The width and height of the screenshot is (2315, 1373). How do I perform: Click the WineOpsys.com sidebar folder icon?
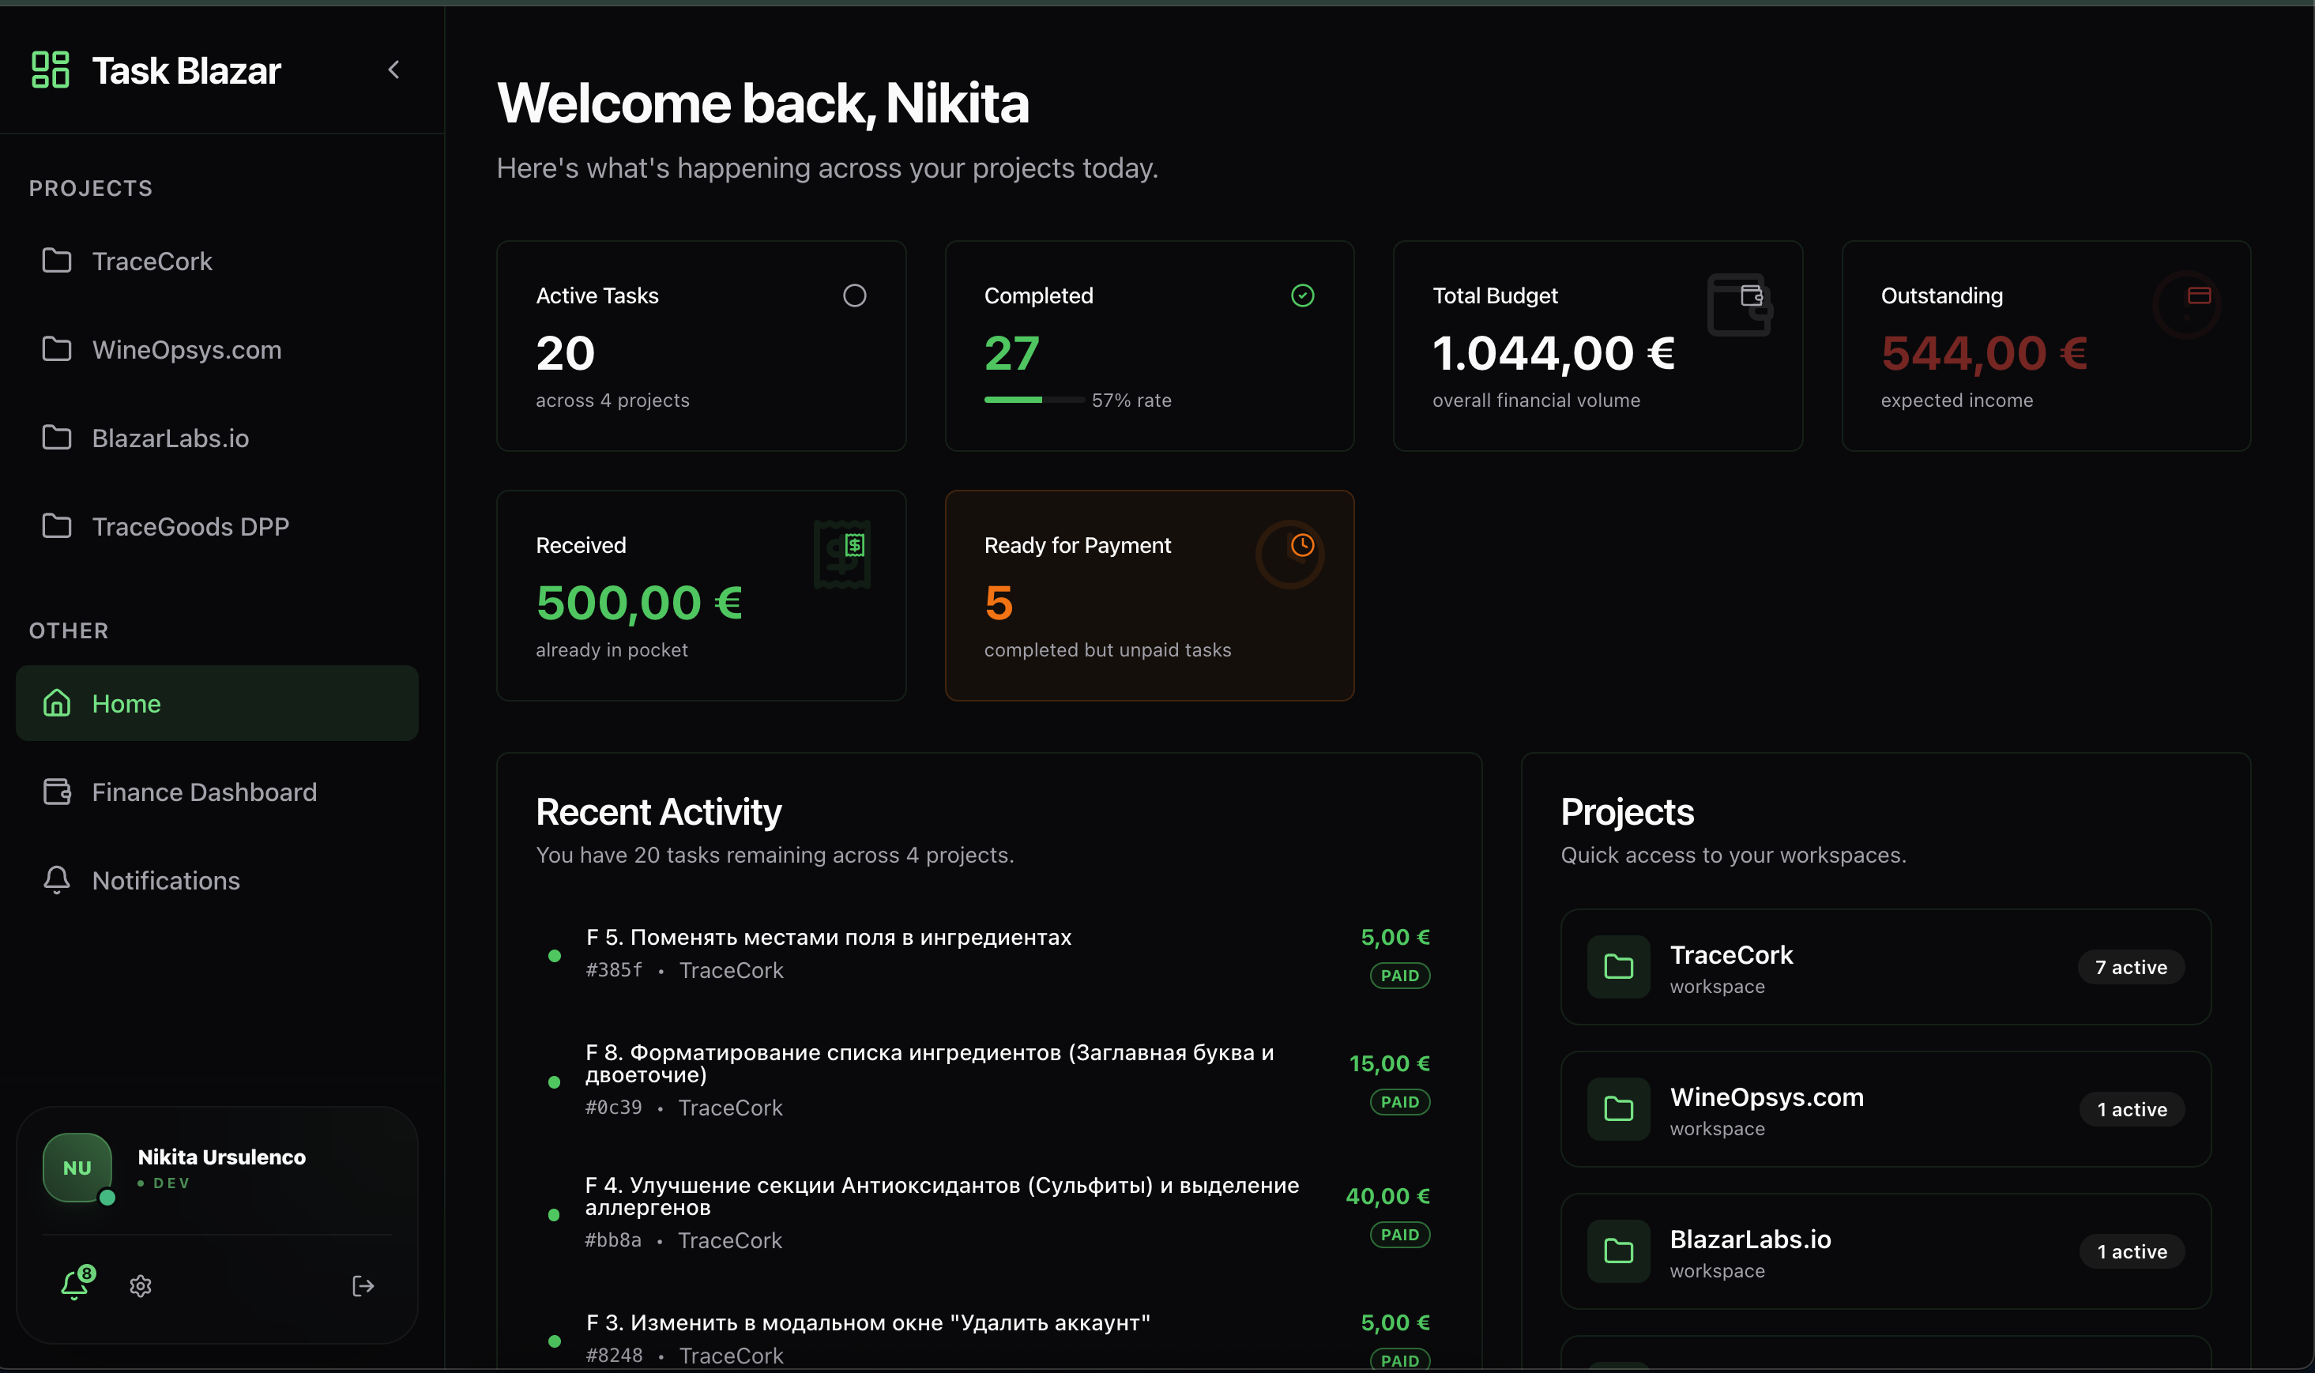(x=56, y=349)
